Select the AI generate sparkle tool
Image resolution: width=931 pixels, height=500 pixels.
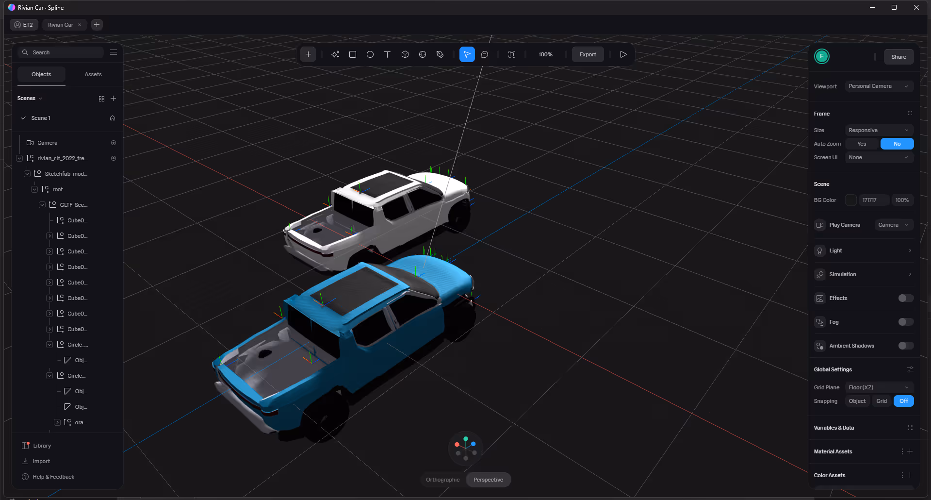335,54
